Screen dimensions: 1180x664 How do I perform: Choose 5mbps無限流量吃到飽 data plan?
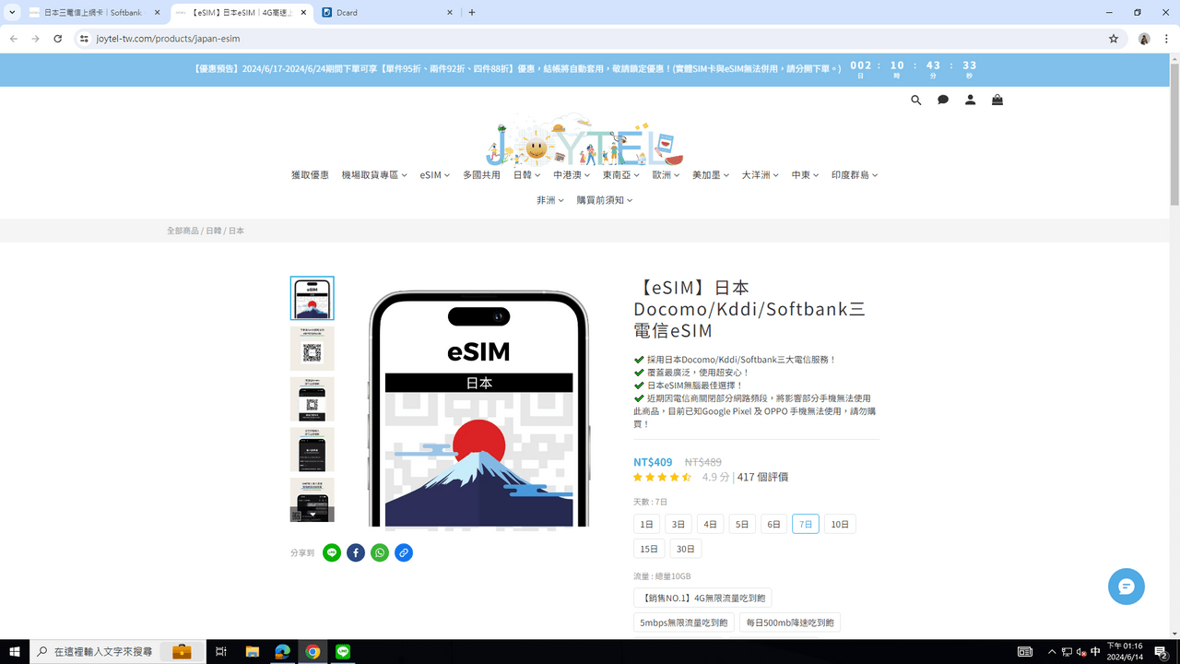(684, 623)
